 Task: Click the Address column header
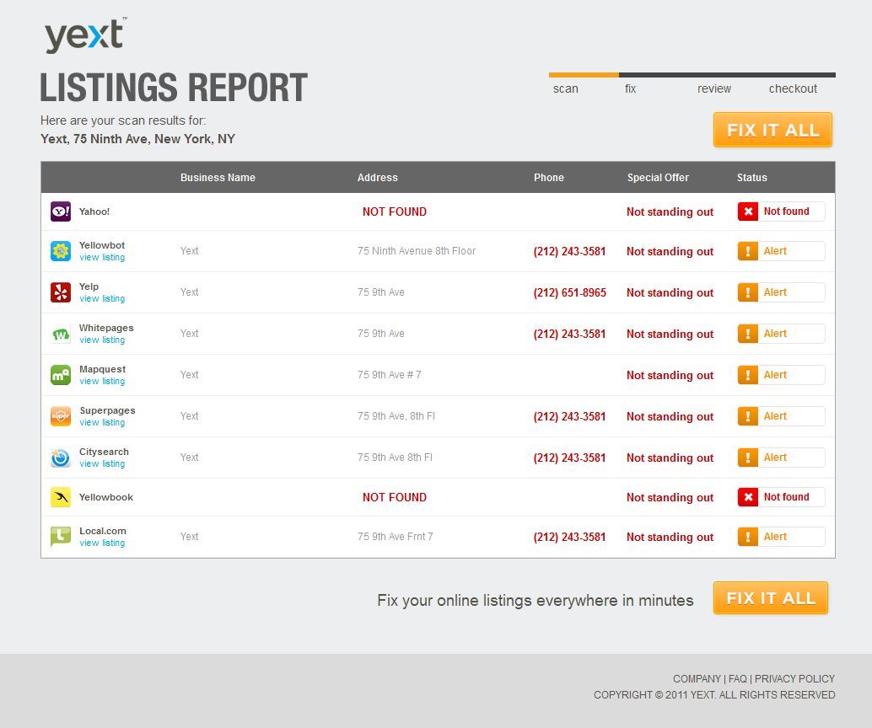378,178
